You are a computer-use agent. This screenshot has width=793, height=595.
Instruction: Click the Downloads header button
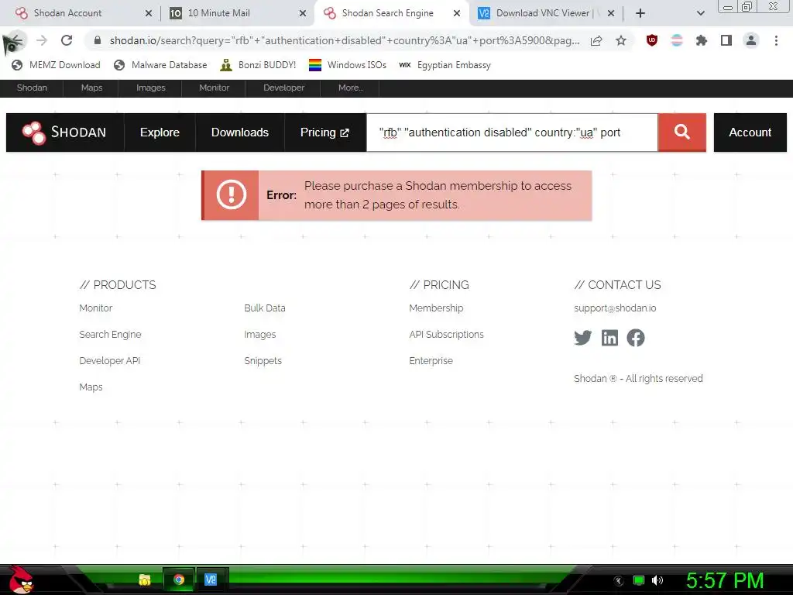[x=240, y=132]
